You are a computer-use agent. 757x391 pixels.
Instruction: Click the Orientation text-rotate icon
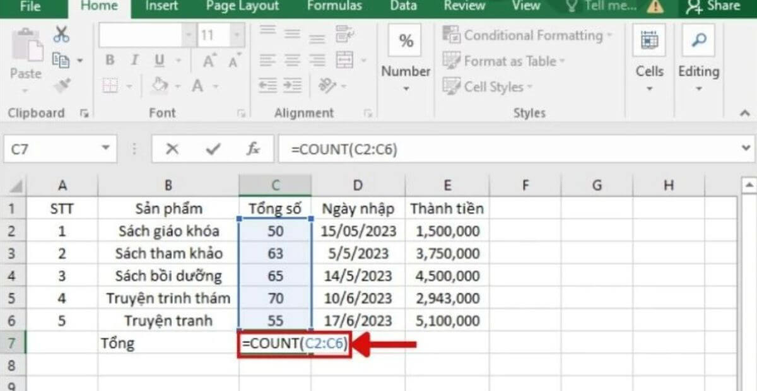[327, 85]
